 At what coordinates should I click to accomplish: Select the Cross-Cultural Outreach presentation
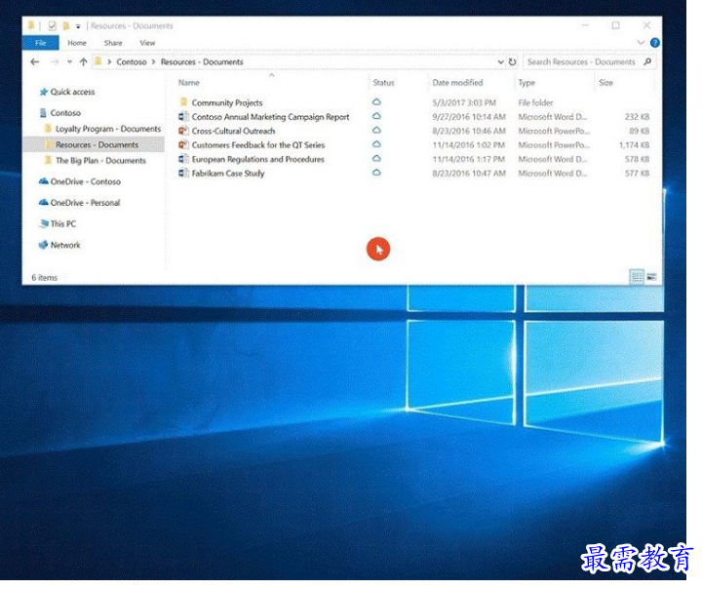233,132
